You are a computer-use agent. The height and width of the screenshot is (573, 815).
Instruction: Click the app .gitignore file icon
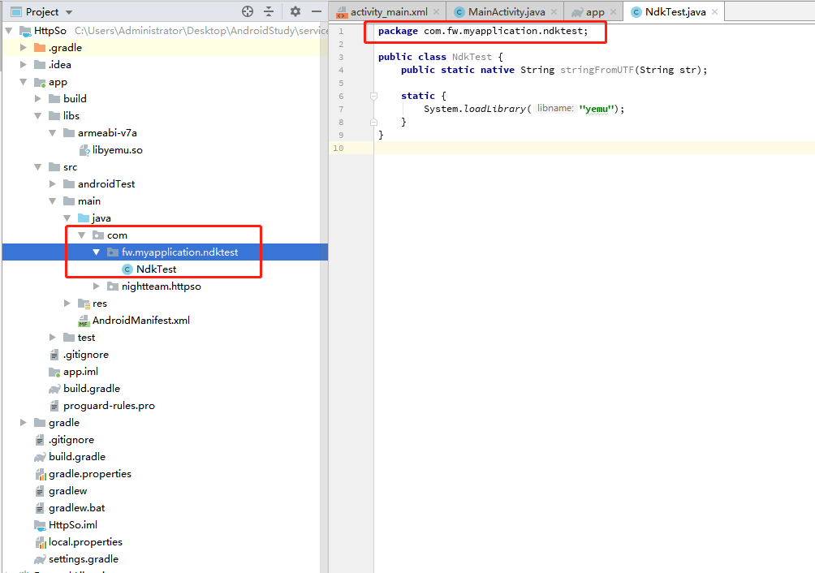point(54,355)
